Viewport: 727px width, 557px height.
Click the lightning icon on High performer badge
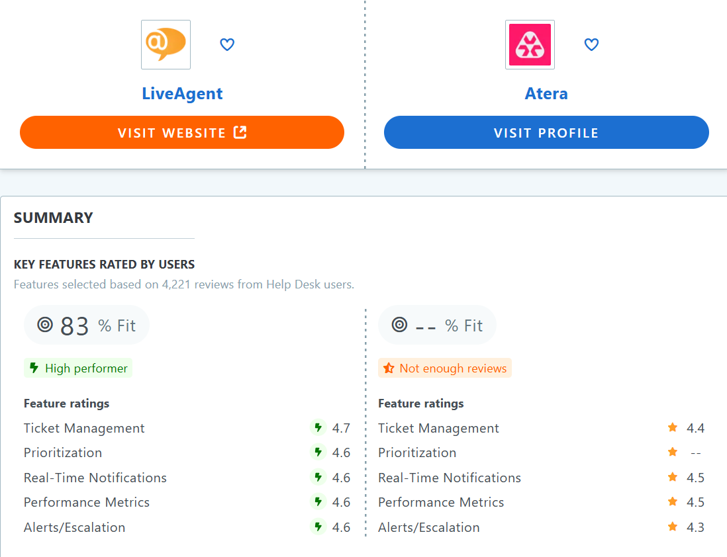[x=34, y=368]
